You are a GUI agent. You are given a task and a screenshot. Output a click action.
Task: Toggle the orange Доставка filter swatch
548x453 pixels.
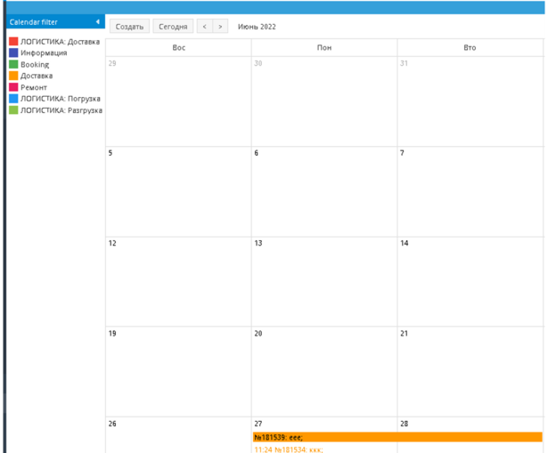pos(13,77)
